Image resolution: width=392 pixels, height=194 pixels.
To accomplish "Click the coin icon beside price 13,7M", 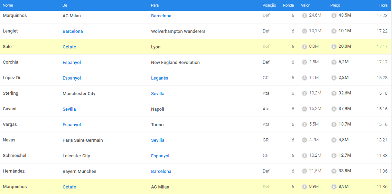I will (x=334, y=124).
